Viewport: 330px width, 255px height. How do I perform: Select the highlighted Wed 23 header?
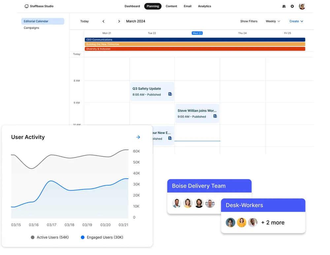[x=197, y=33]
